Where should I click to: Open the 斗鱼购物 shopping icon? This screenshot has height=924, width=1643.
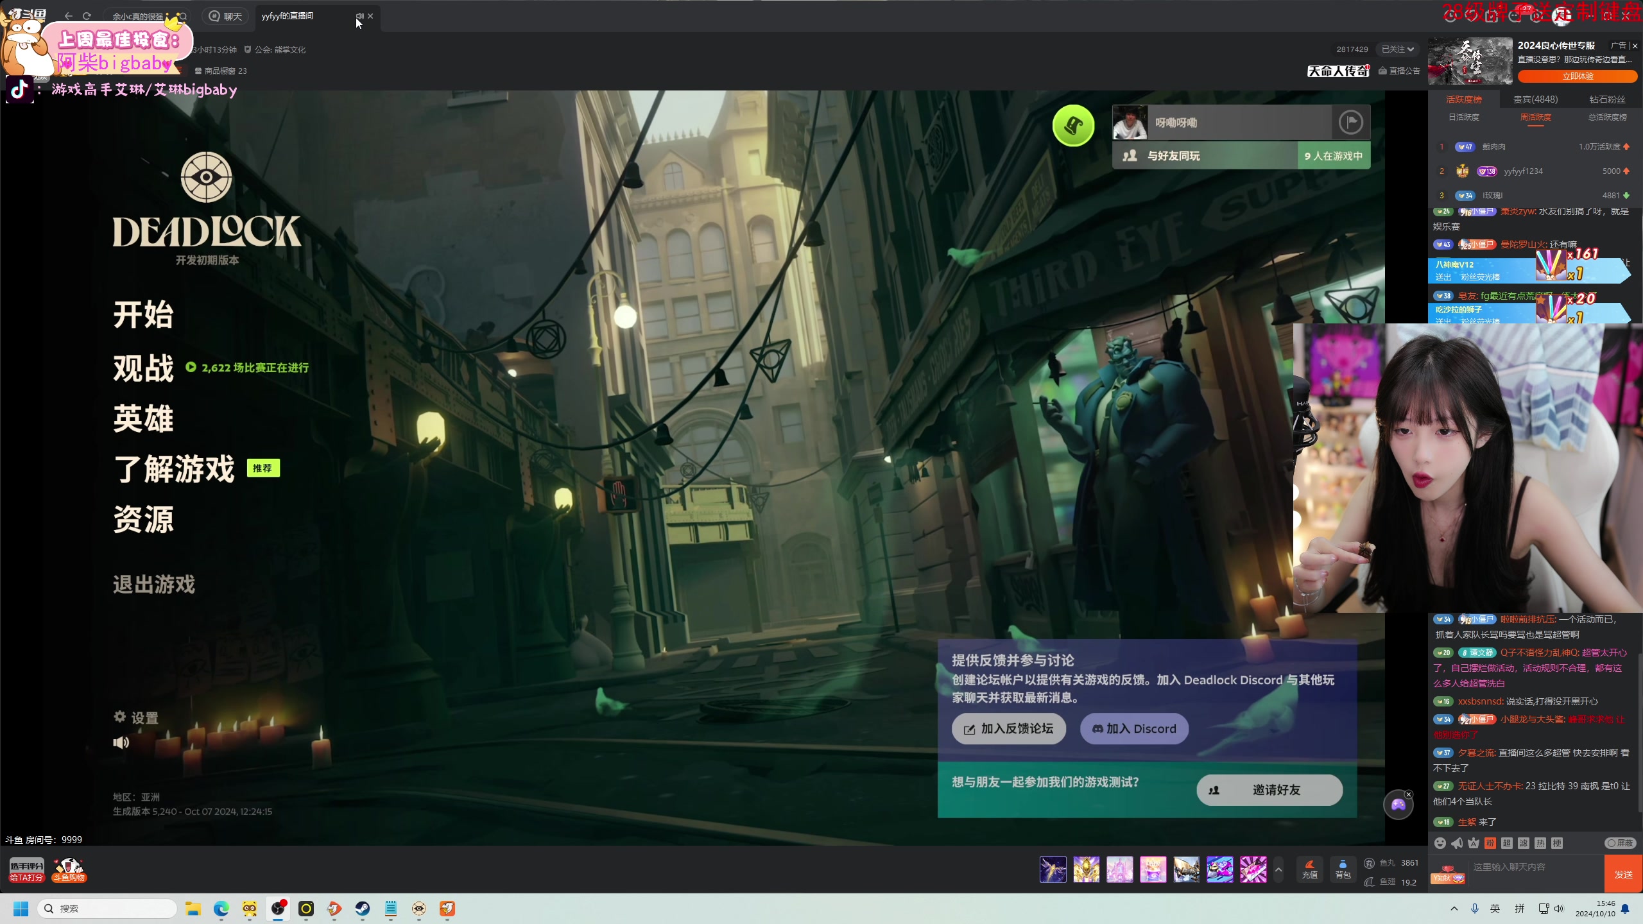coord(69,870)
